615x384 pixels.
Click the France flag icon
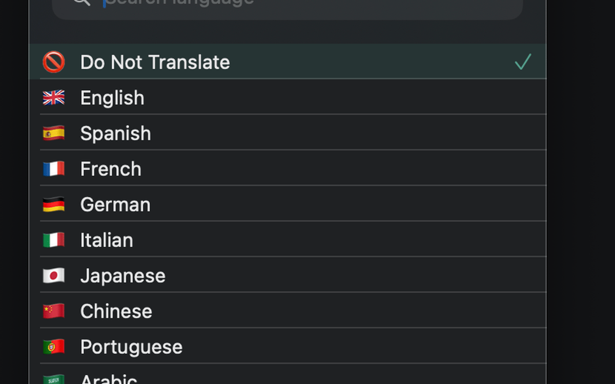click(x=53, y=169)
